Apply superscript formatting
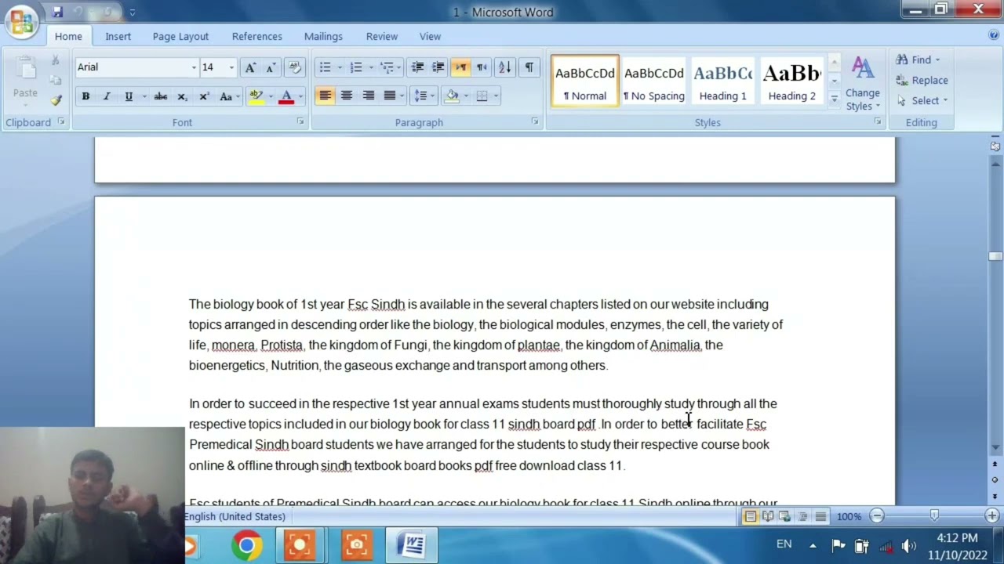 click(204, 96)
